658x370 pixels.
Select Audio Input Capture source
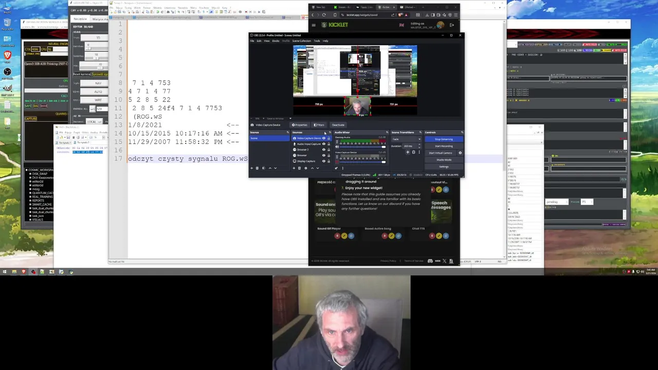pyautogui.click(x=308, y=144)
